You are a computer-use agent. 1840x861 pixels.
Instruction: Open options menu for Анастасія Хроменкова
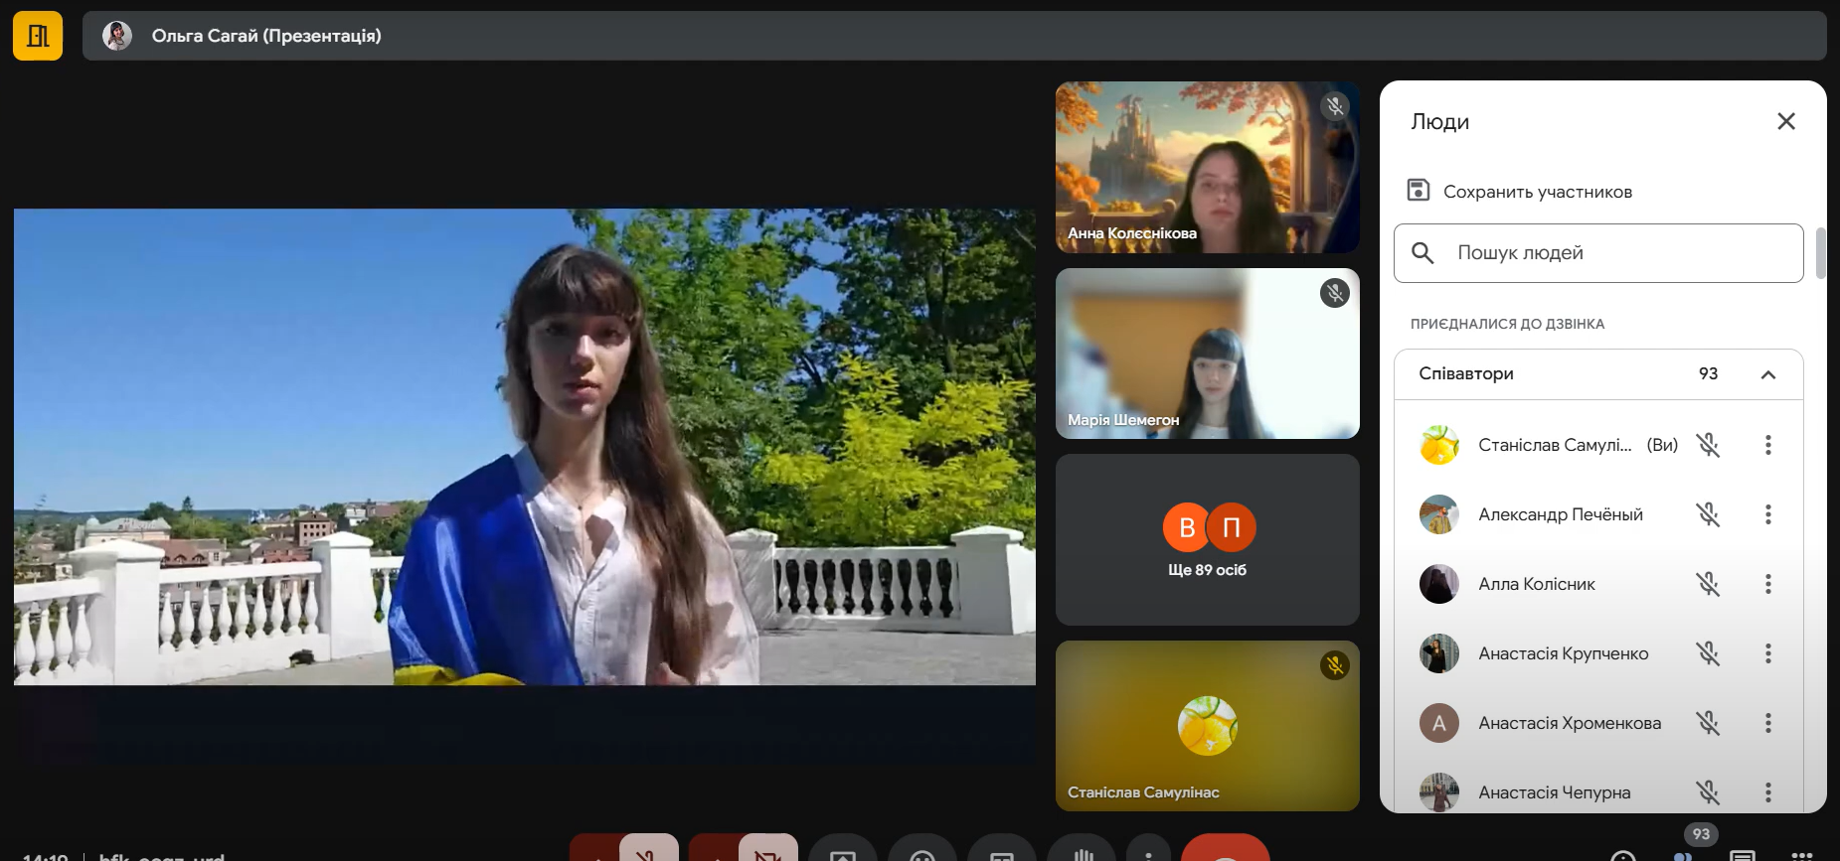1767,723
